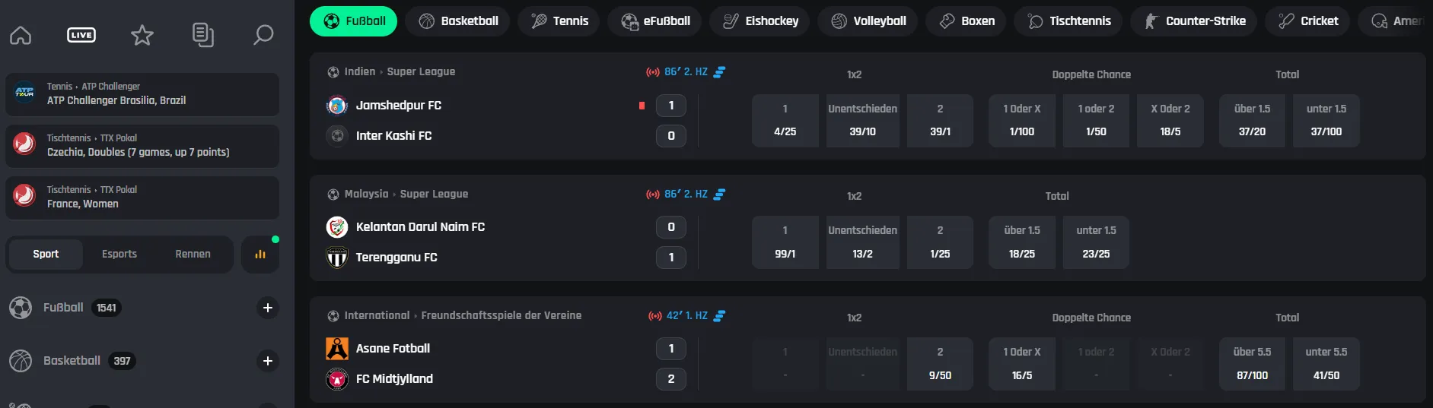Bet on Unentschieden 39/10 for Jamshedpur match

pyautogui.click(x=862, y=121)
